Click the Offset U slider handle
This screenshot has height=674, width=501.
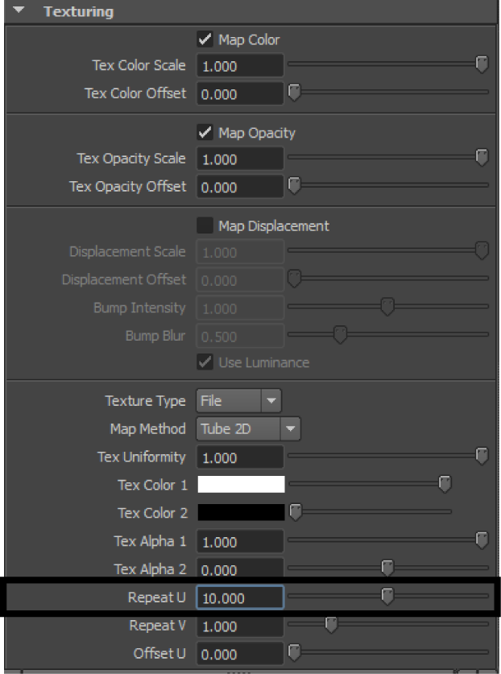pyautogui.click(x=294, y=652)
